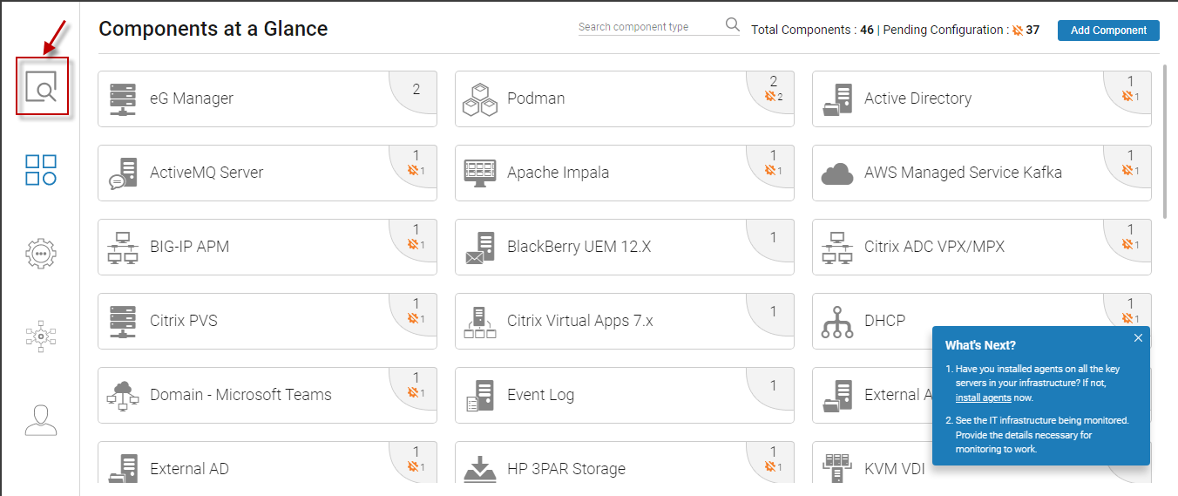Click the Domain - Microsoft Teams icon

[123, 395]
